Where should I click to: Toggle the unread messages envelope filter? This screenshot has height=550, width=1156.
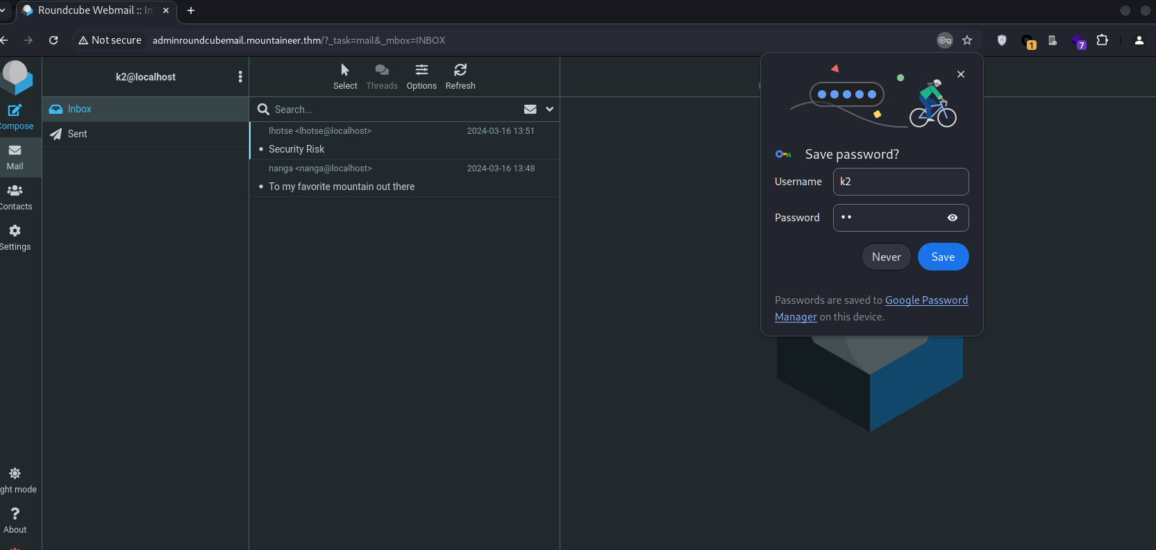coord(530,109)
